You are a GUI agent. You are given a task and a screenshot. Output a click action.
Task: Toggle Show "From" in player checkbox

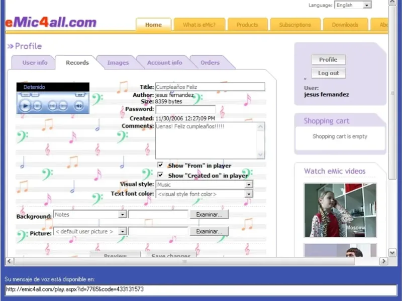160,165
